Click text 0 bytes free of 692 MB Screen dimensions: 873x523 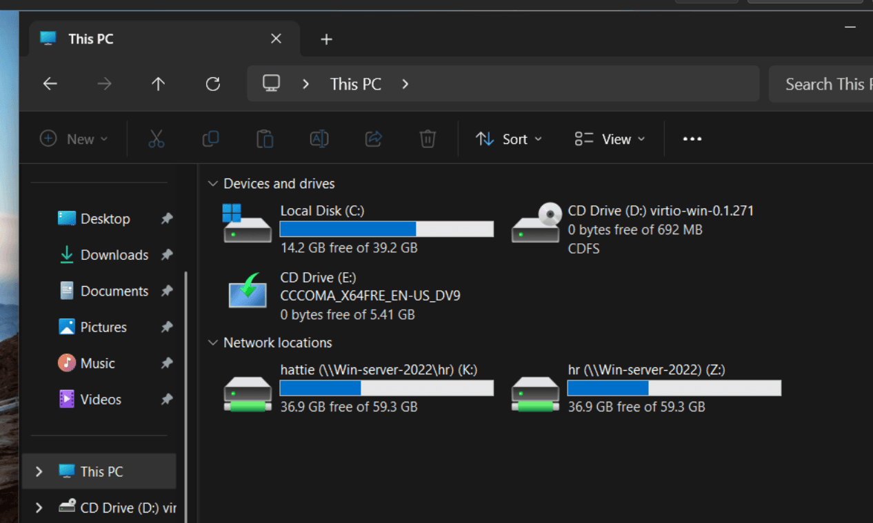(635, 229)
